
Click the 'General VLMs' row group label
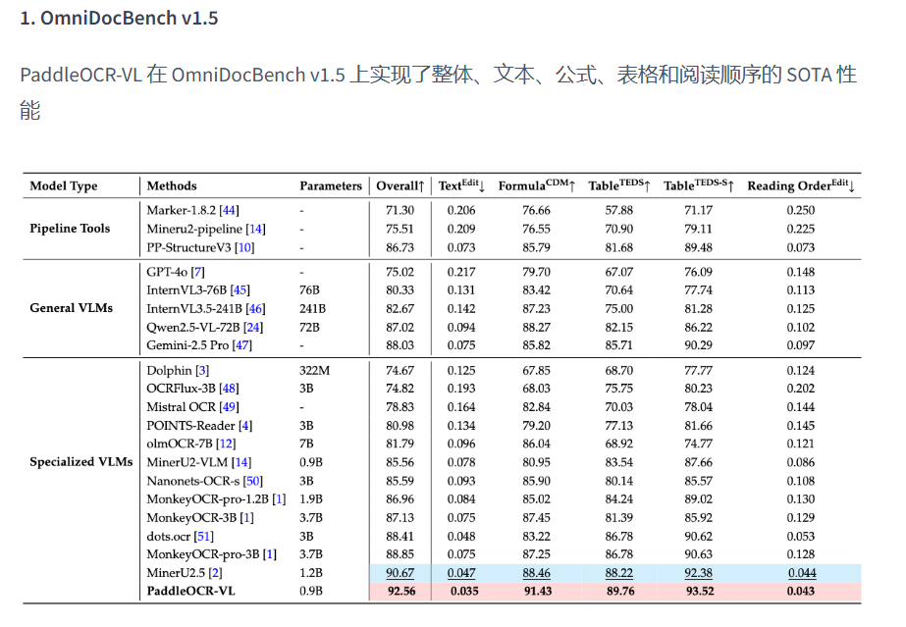71,308
